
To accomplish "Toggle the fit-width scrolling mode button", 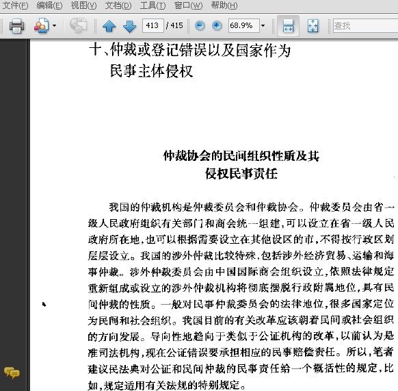I will click(288, 25).
